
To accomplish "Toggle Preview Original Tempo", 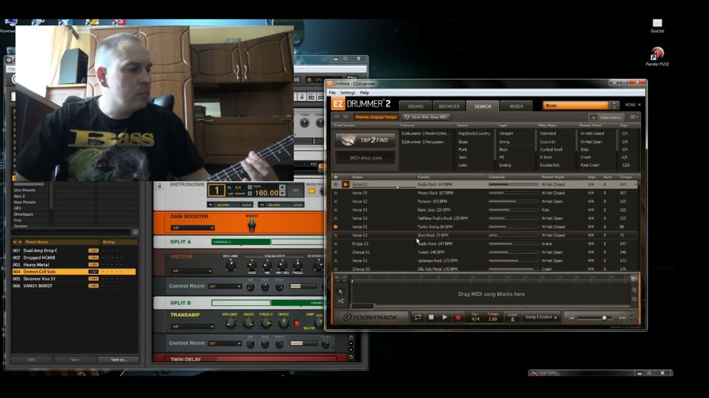I will (376, 117).
